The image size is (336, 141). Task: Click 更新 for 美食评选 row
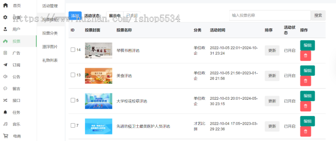(272, 76)
